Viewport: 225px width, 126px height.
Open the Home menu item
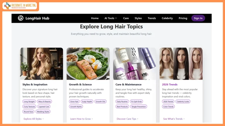click(95, 18)
